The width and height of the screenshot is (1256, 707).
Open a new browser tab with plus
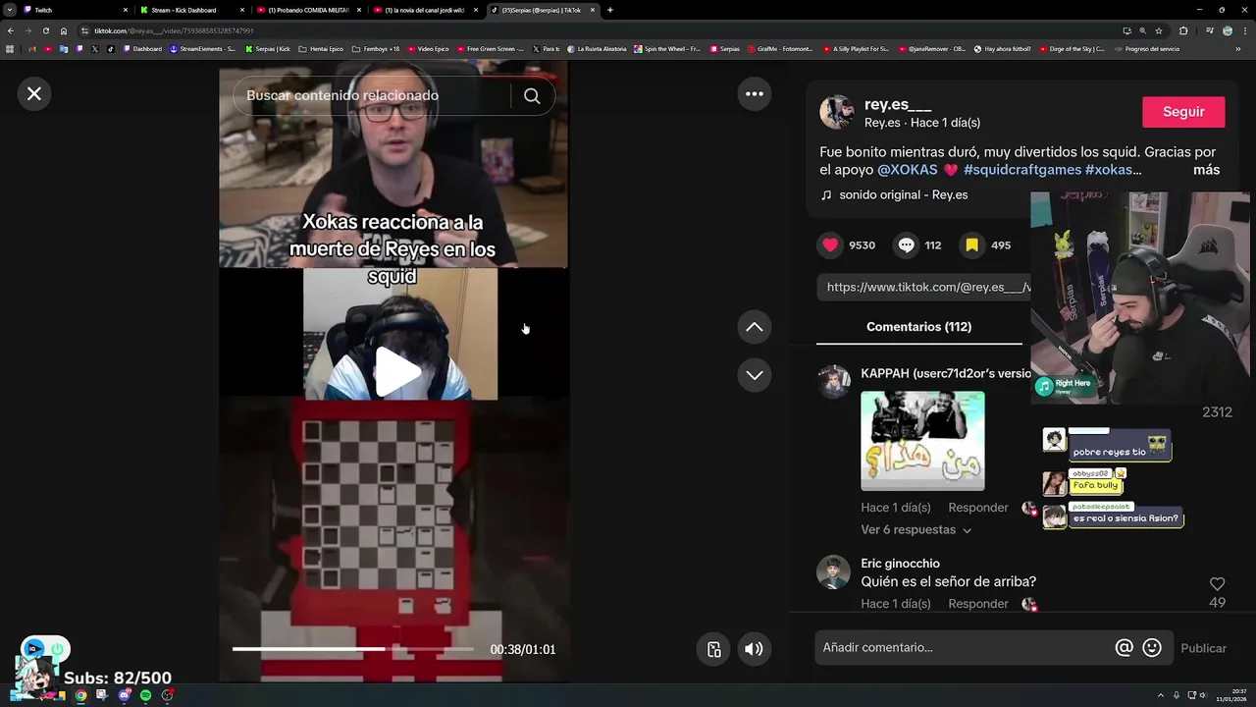610,10
